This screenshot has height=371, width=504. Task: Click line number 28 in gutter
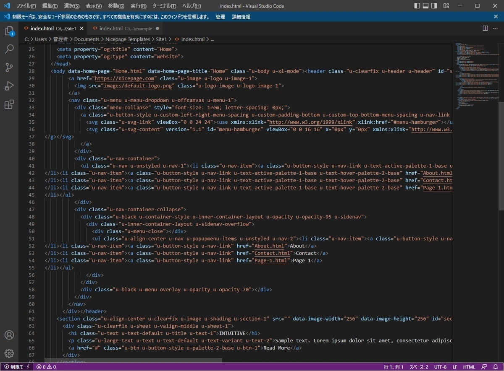pyautogui.click(x=31, y=71)
